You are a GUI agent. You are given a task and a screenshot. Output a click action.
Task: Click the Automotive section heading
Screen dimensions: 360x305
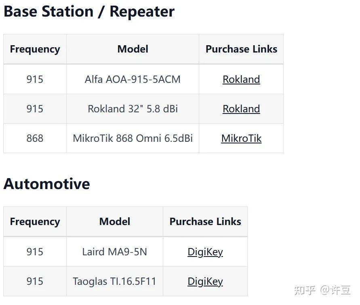pyautogui.click(x=47, y=184)
